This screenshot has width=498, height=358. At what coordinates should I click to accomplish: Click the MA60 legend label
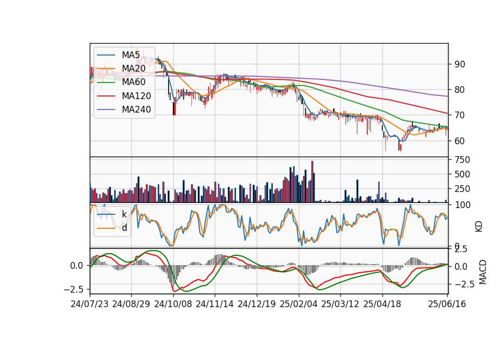(x=133, y=82)
